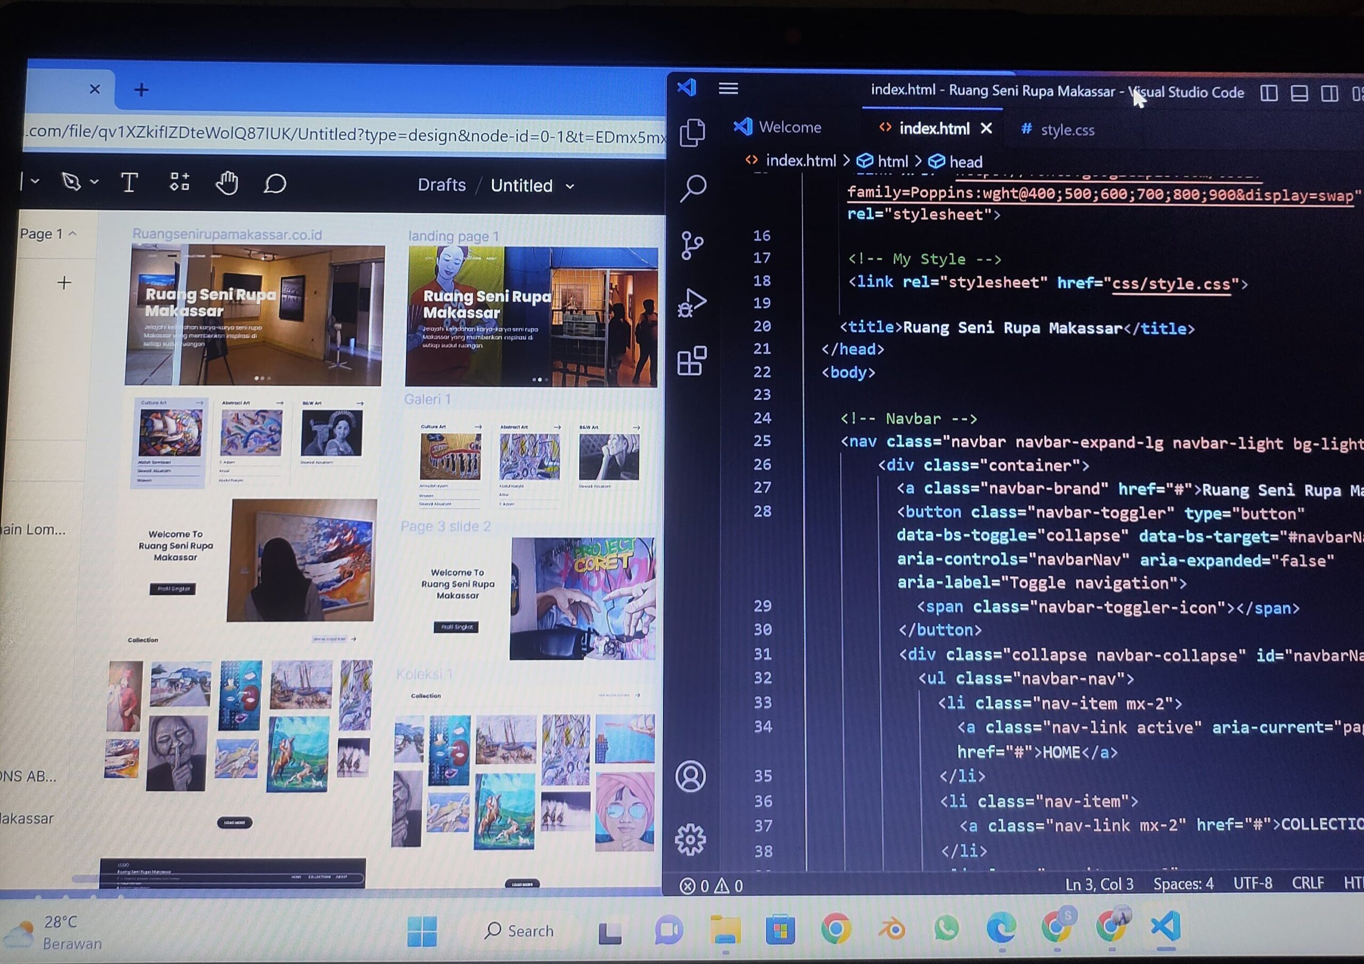Open the Manage gear settings icon
Screen dimensions: 1364x964
691,839
